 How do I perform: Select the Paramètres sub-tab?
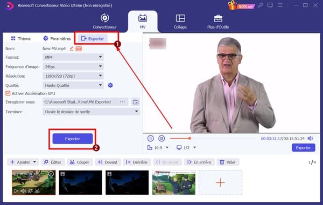[x=57, y=39]
